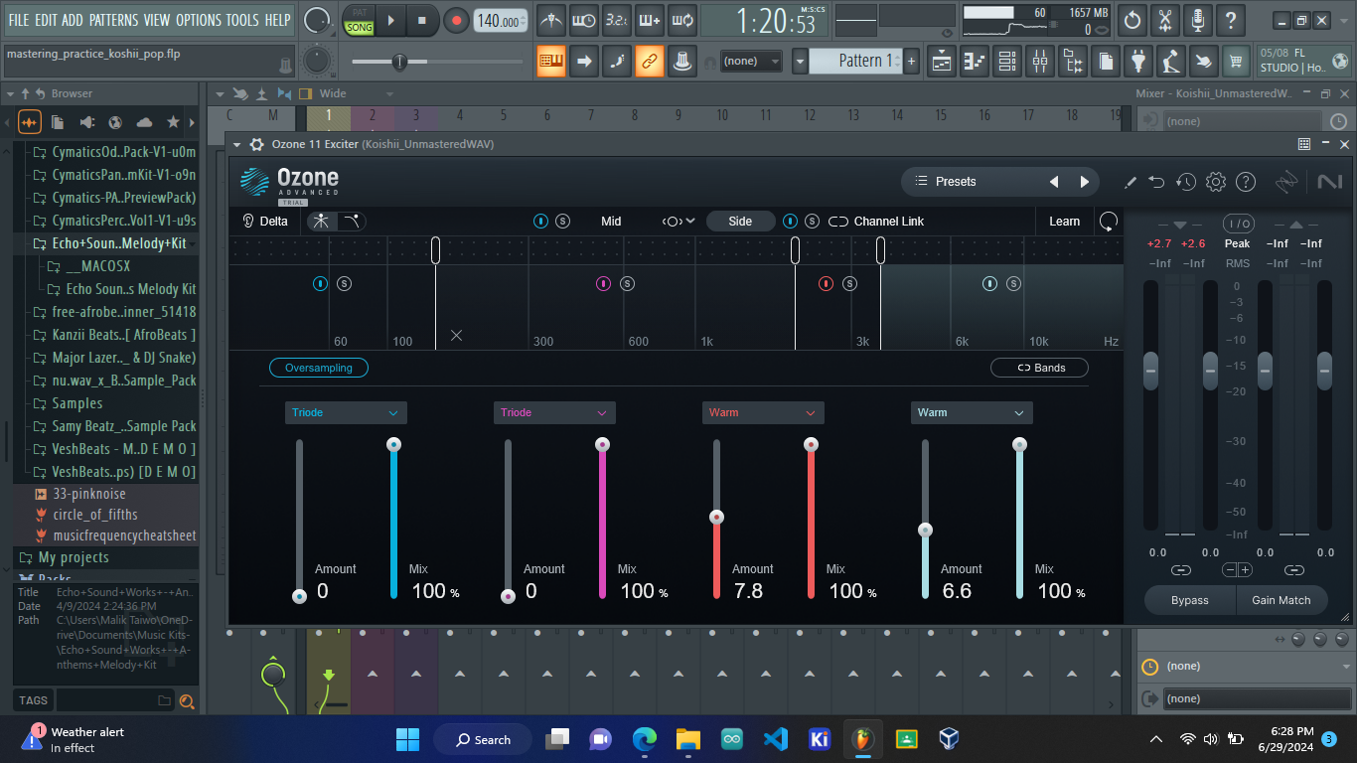The width and height of the screenshot is (1357, 763).
Task: Open band four Warm mode dropdown
Action: coord(972,412)
